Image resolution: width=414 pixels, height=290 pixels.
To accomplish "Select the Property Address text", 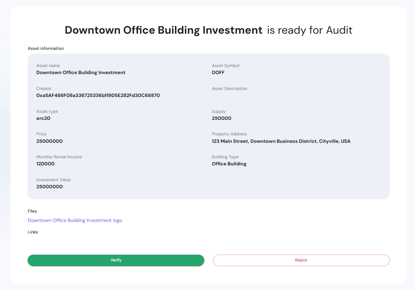I will tap(281, 141).
